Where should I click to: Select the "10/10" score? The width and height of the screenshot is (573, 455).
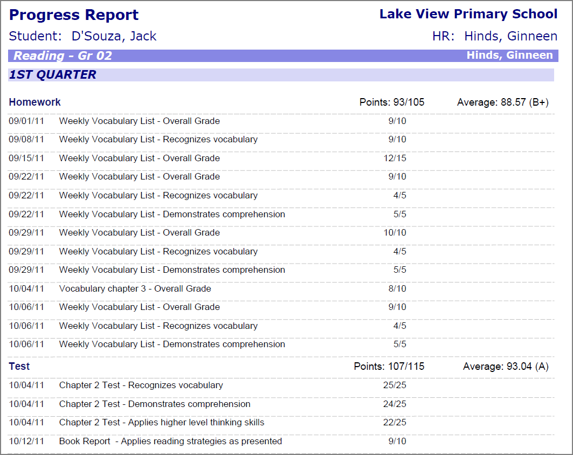(395, 232)
